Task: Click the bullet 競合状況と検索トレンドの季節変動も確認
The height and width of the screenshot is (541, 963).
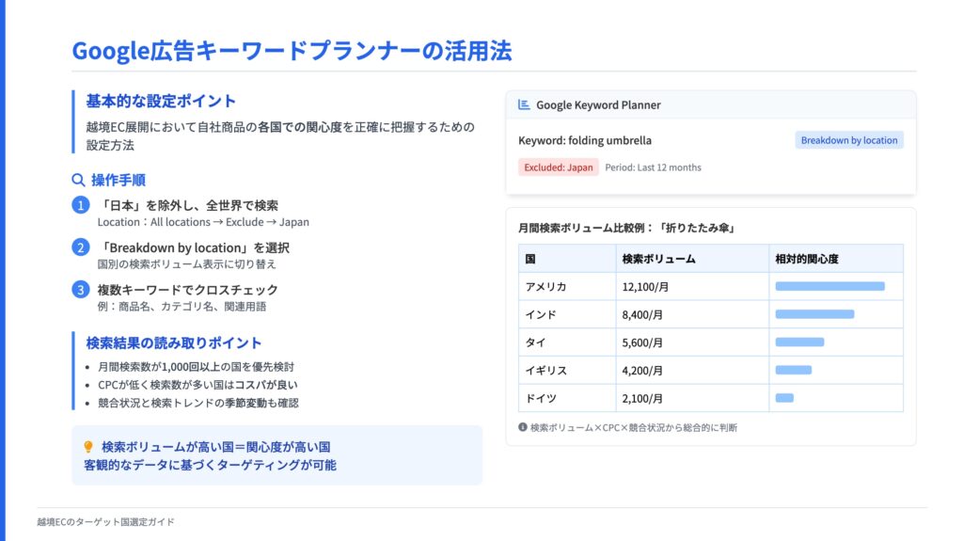Action: pyautogui.click(x=198, y=404)
